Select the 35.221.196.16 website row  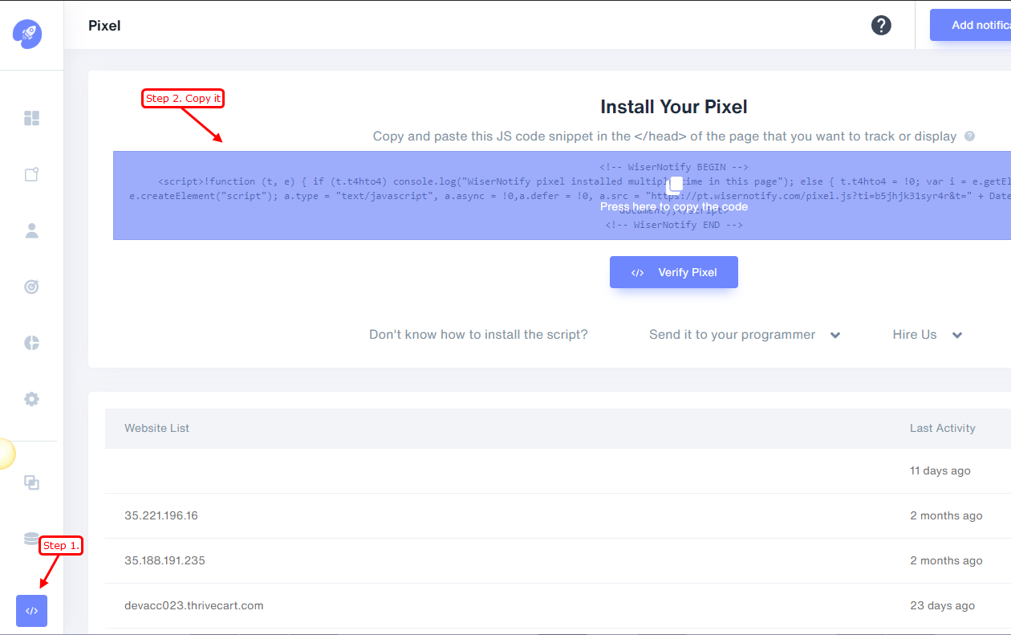159,515
